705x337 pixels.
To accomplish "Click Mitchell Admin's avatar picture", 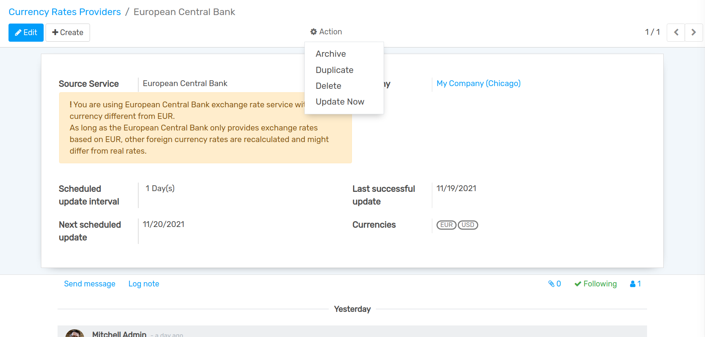I will pyautogui.click(x=75, y=334).
